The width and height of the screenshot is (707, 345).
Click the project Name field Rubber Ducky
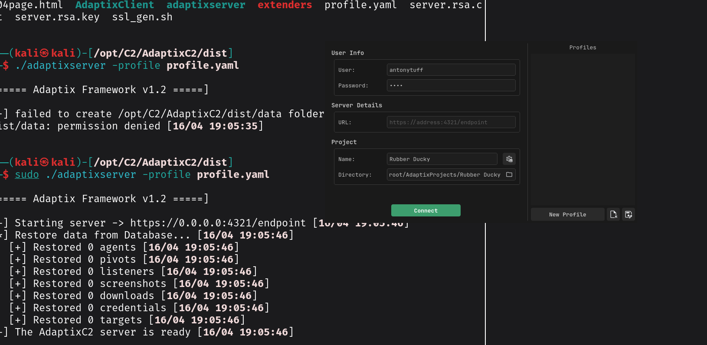pyautogui.click(x=442, y=159)
